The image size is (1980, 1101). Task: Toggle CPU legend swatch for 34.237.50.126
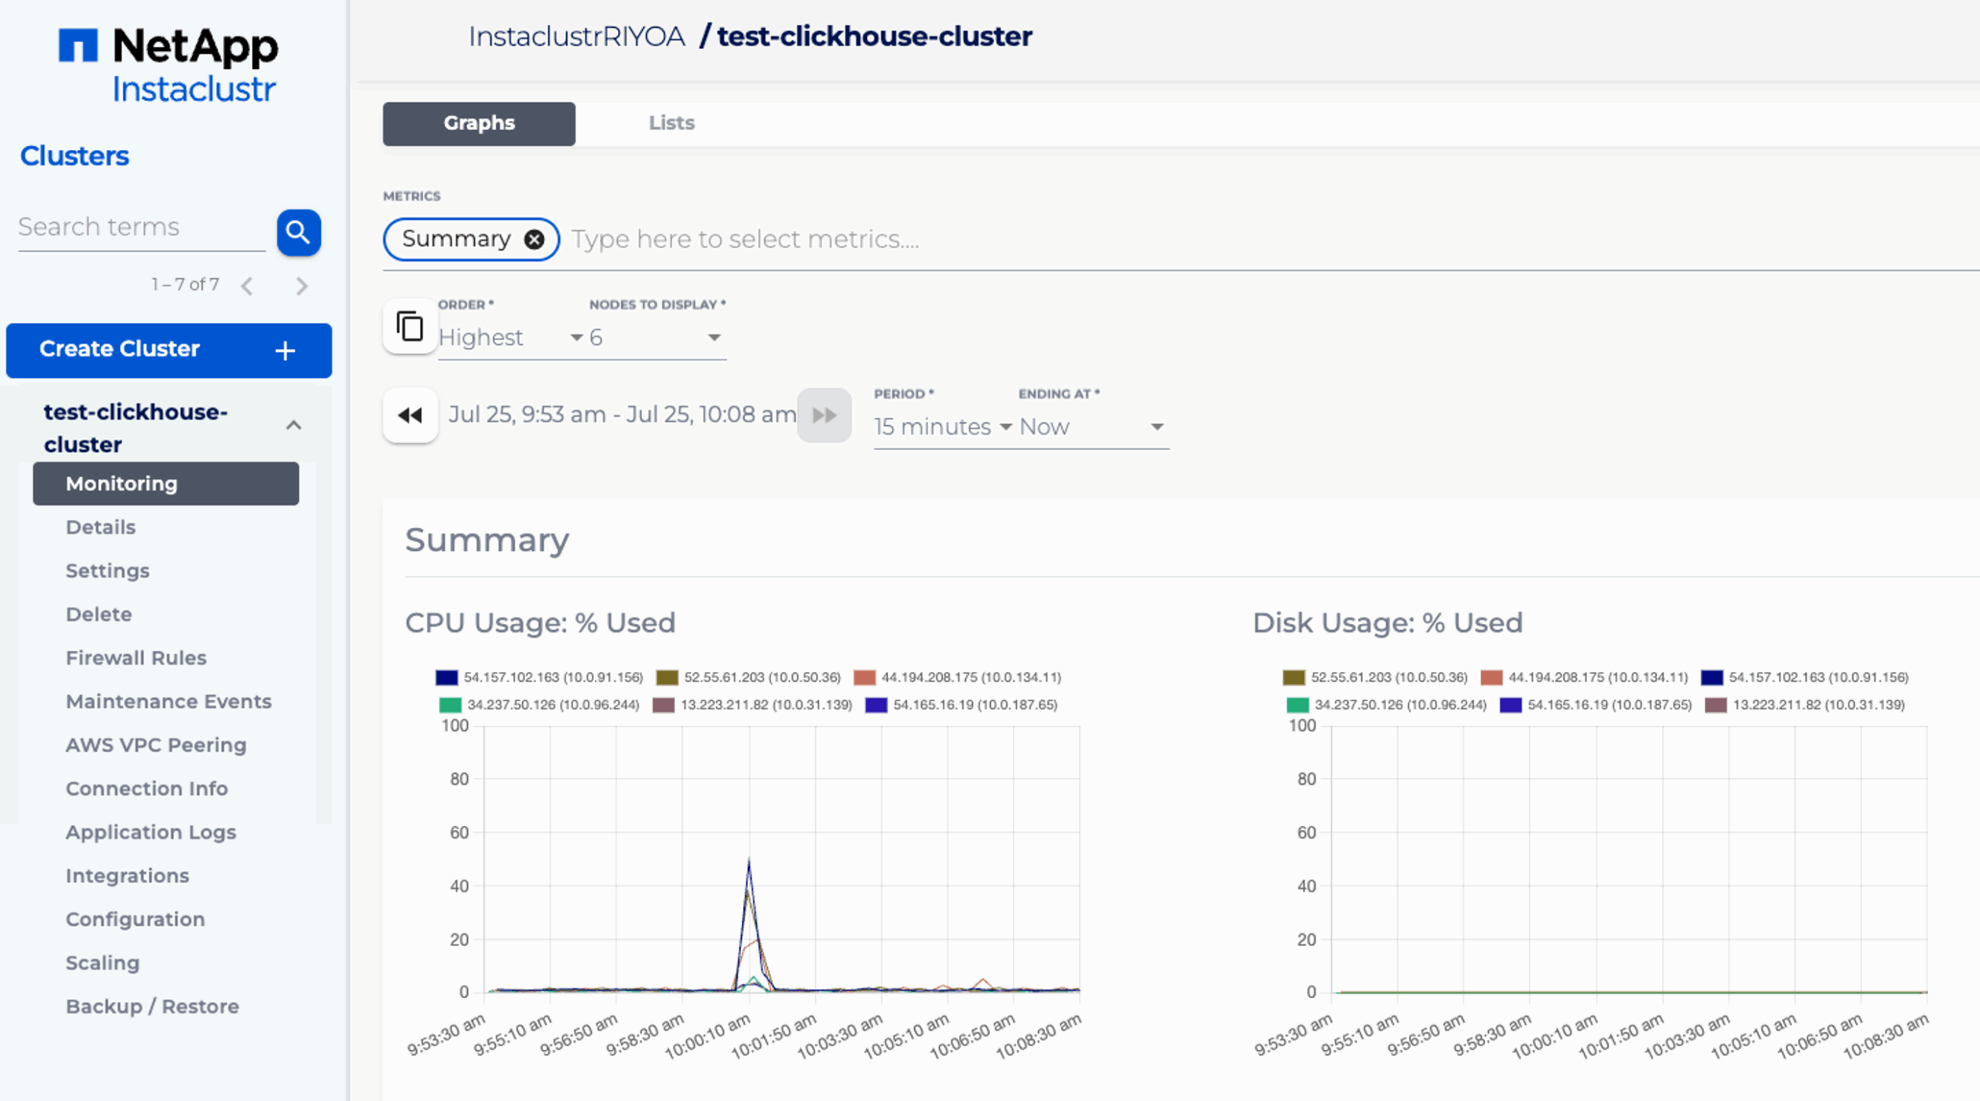pos(450,705)
